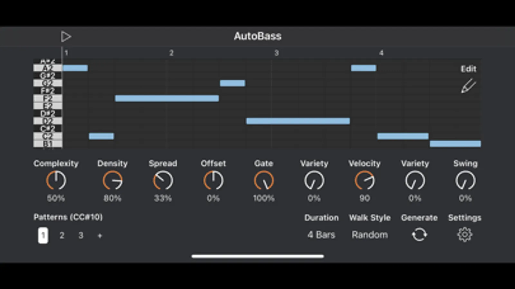The image size is (515, 289).
Task: Click the Velocity knob
Action: (x=365, y=180)
